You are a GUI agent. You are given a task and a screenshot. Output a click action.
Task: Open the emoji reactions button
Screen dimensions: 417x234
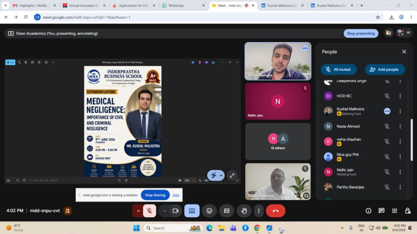[209, 211]
